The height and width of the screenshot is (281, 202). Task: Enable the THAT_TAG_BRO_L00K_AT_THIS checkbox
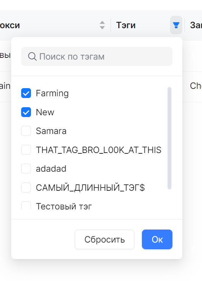26,150
